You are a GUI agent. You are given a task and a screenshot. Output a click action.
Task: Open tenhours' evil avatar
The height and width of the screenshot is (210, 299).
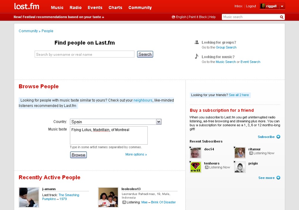click(x=196, y=167)
